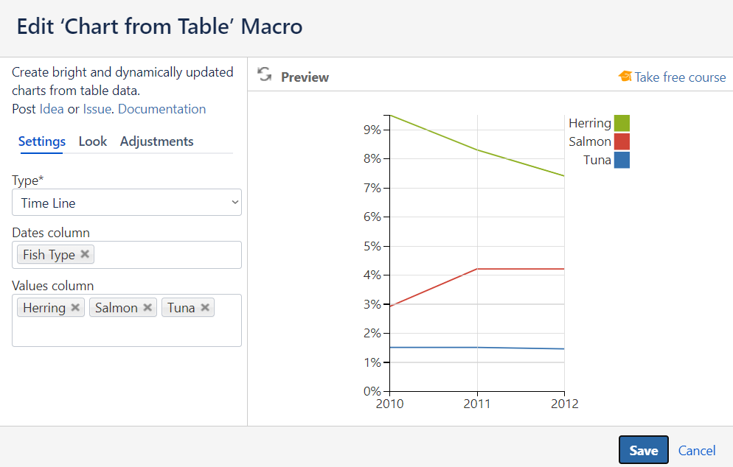Click the Save button

643,450
